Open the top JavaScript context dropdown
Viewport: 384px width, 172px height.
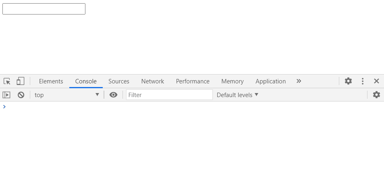66,95
